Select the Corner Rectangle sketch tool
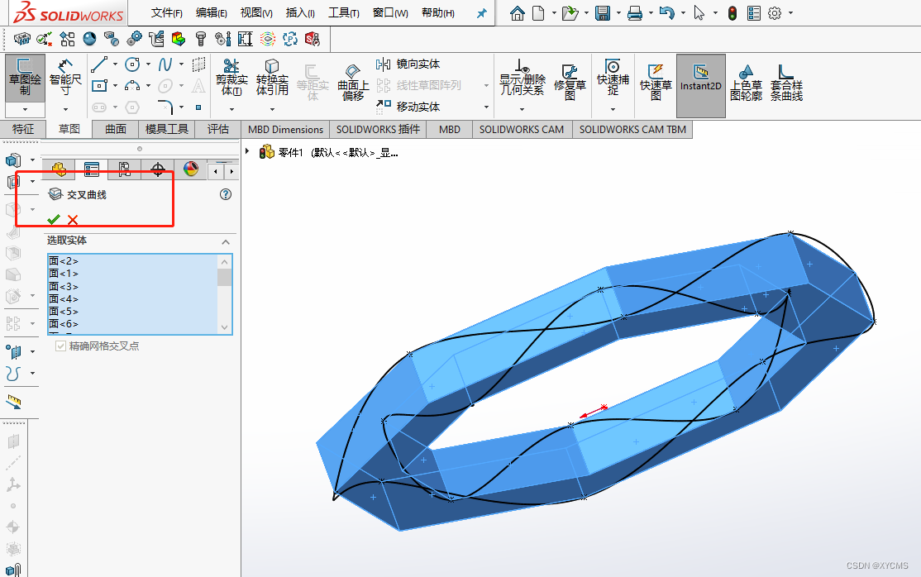The image size is (921, 577). (99, 86)
